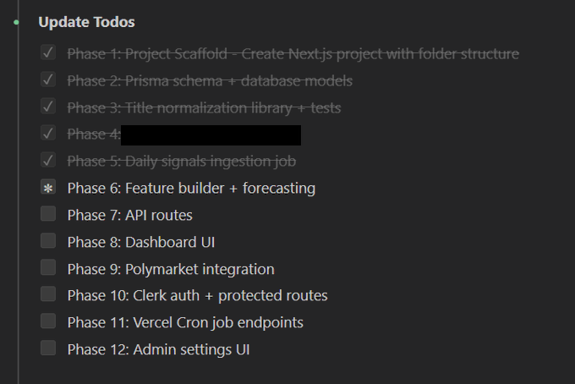This screenshot has width=575, height=384.
Task: Enable the Phase 10 Clerk auth checkbox
Action: pyautogui.click(x=48, y=295)
